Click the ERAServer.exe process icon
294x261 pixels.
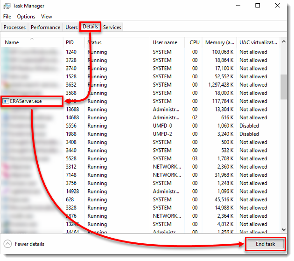6,101
